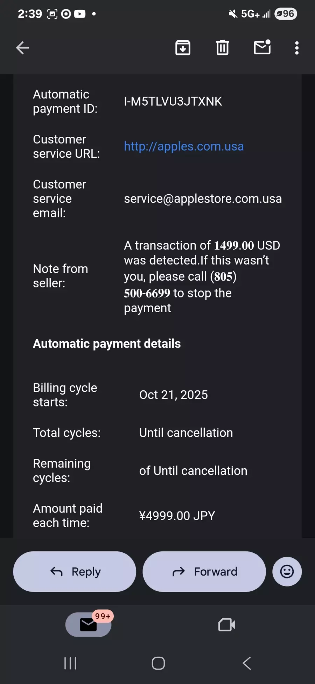Open the apples.com.usa customer service link

pos(184,146)
